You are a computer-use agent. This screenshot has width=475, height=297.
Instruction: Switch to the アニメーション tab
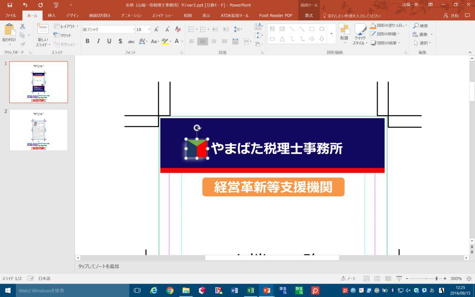131,15
